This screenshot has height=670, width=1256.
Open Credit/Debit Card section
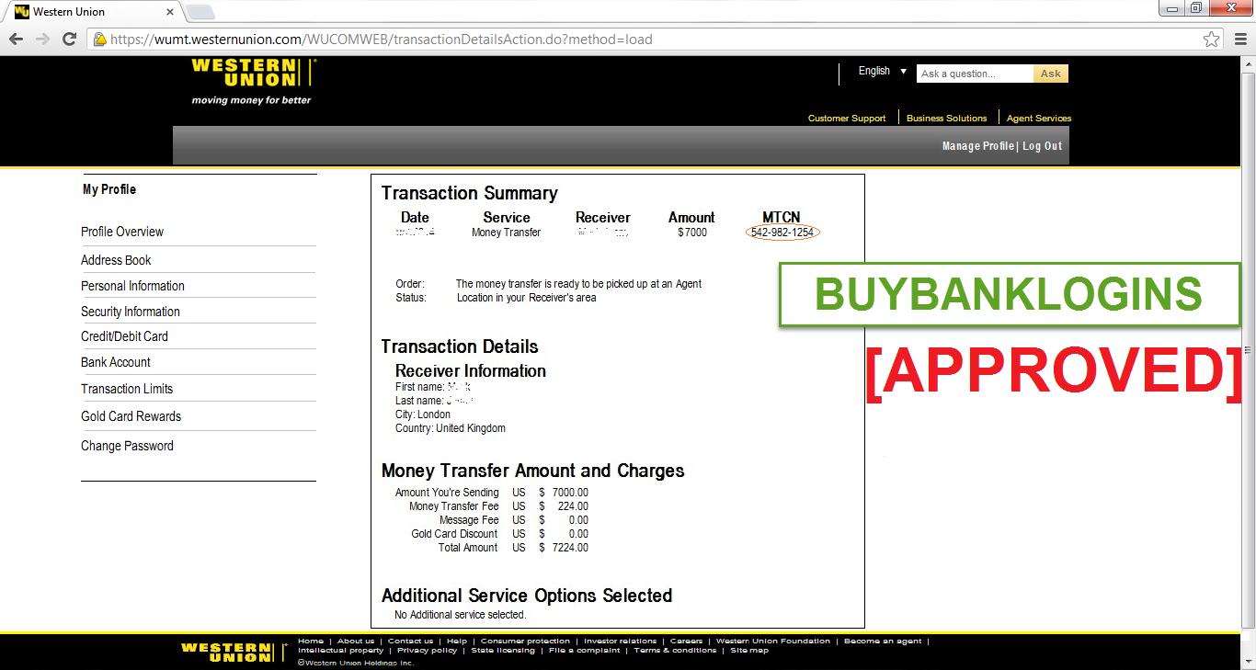click(x=124, y=336)
